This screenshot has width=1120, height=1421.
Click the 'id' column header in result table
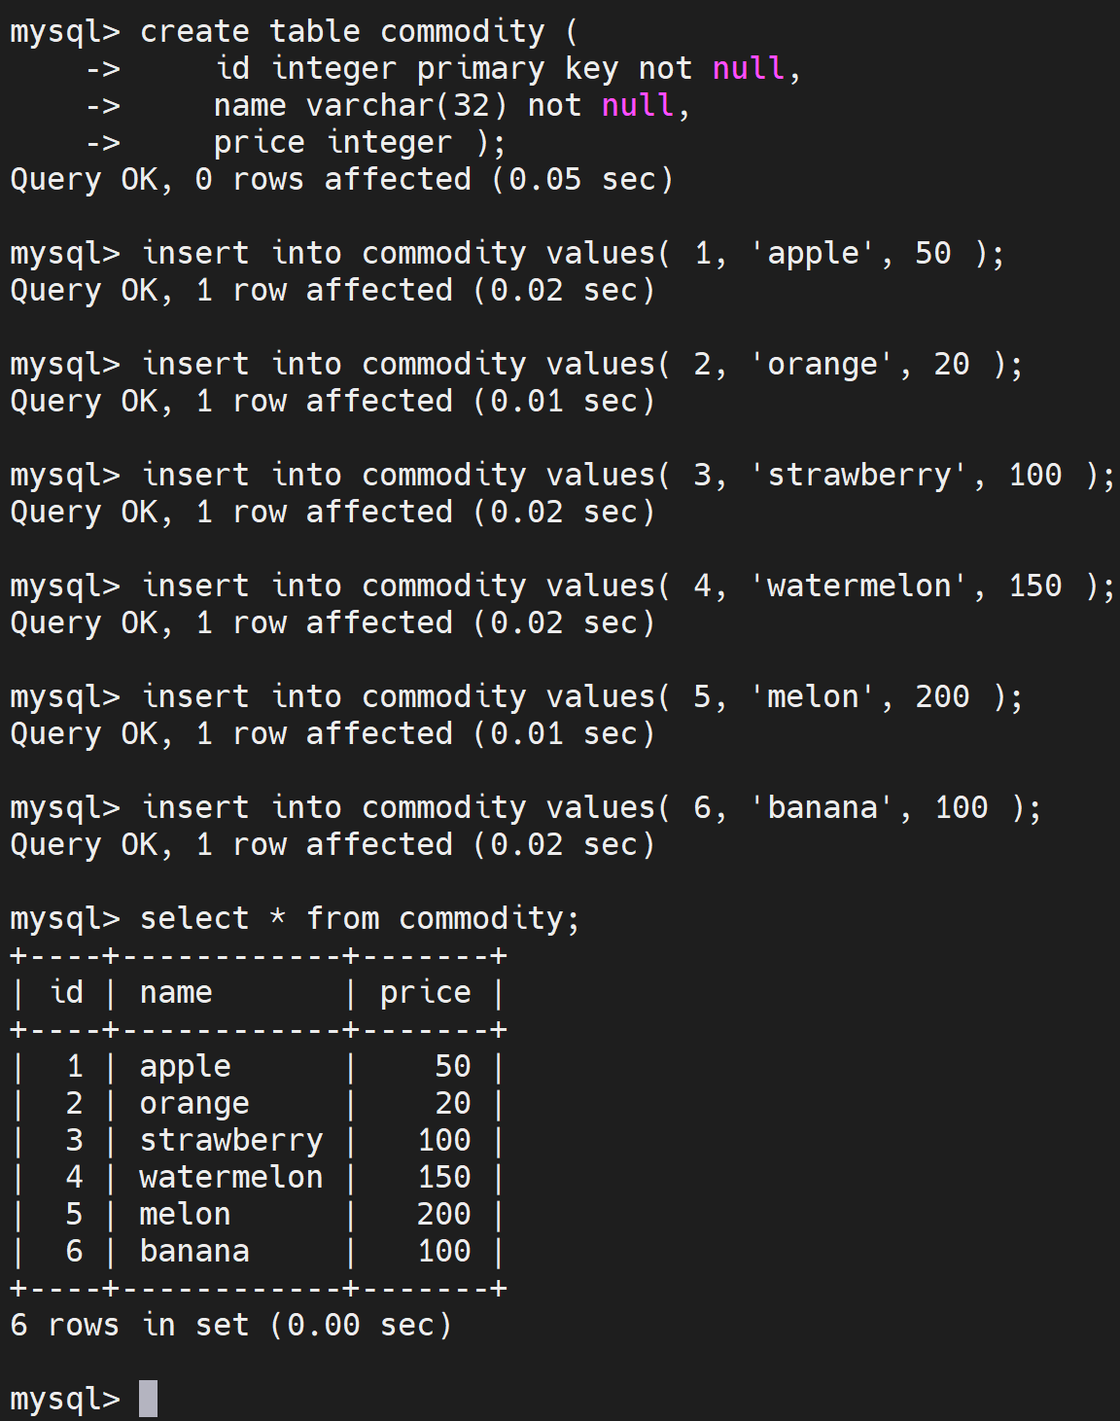pos(66,992)
